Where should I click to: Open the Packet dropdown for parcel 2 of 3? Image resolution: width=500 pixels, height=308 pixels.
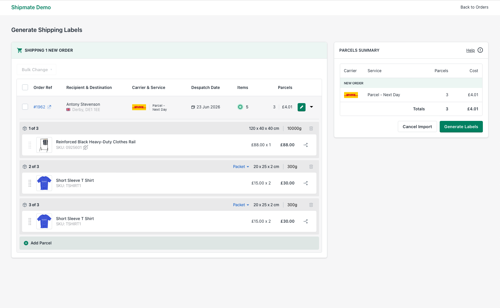(x=241, y=167)
